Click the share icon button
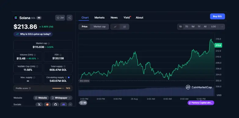The height and width of the screenshot is (118, 239). pos(70,18)
